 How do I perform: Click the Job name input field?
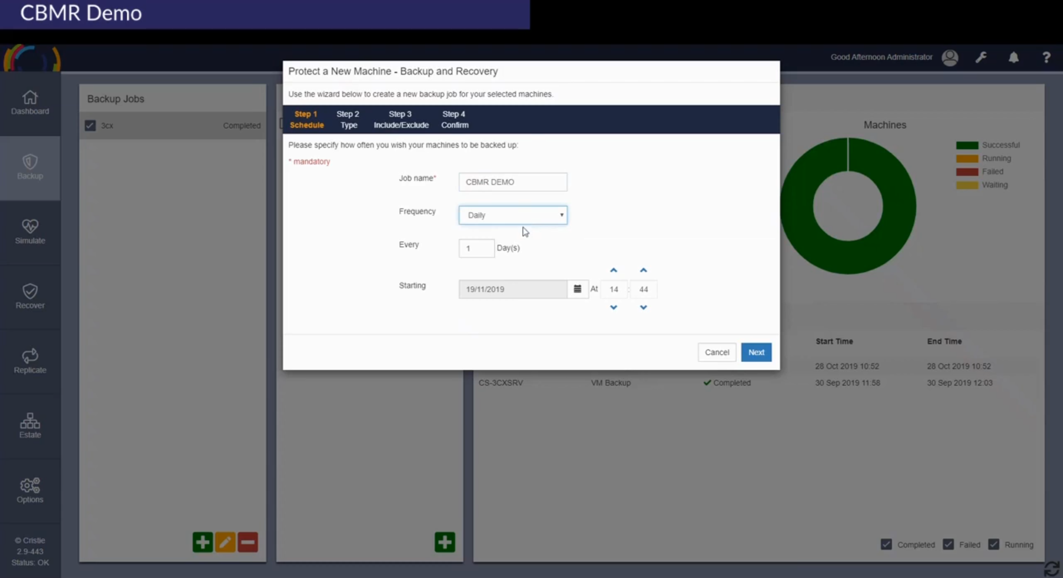(513, 182)
